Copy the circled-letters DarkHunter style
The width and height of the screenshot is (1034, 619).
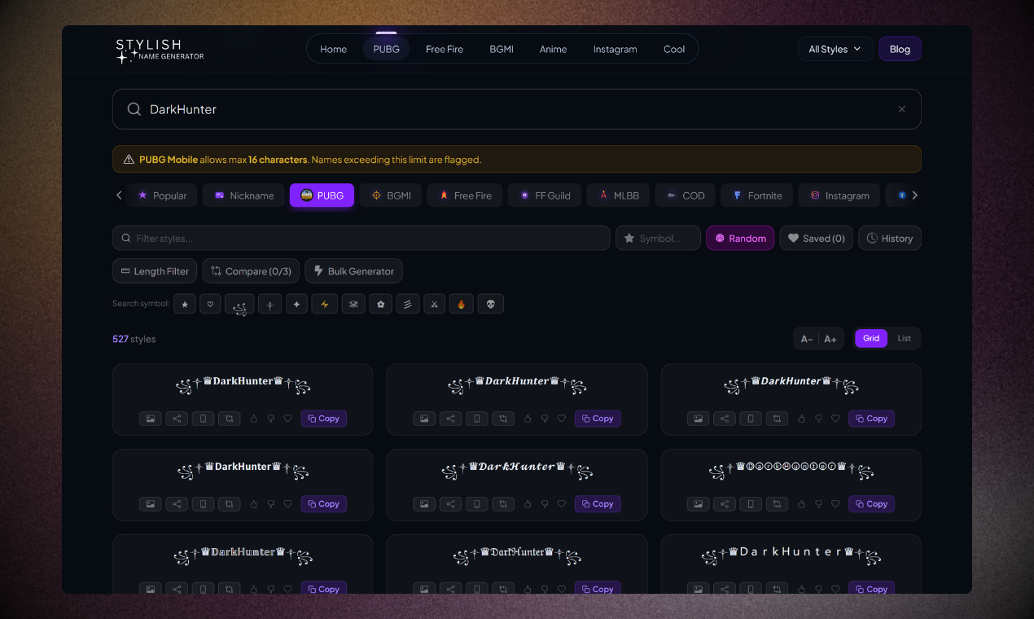pyautogui.click(x=871, y=504)
